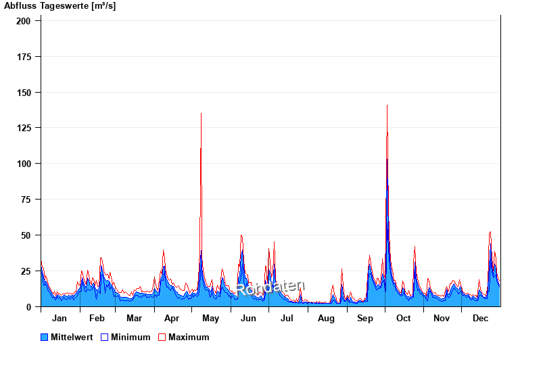Click the red spike peak in early May

point(201,115)
